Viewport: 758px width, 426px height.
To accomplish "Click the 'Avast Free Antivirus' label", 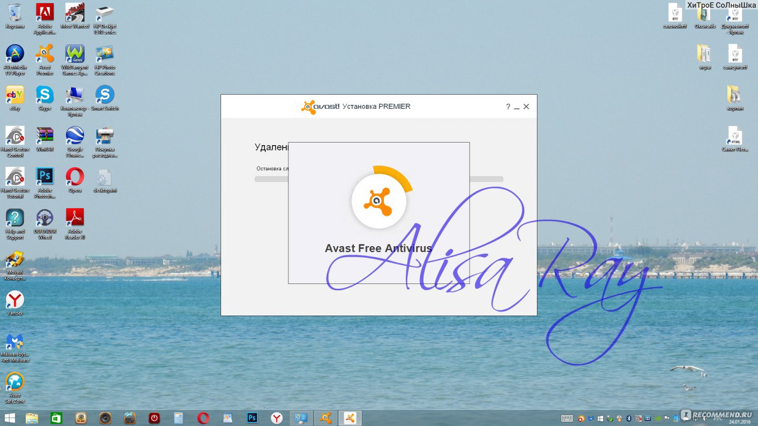I will 378,248.
